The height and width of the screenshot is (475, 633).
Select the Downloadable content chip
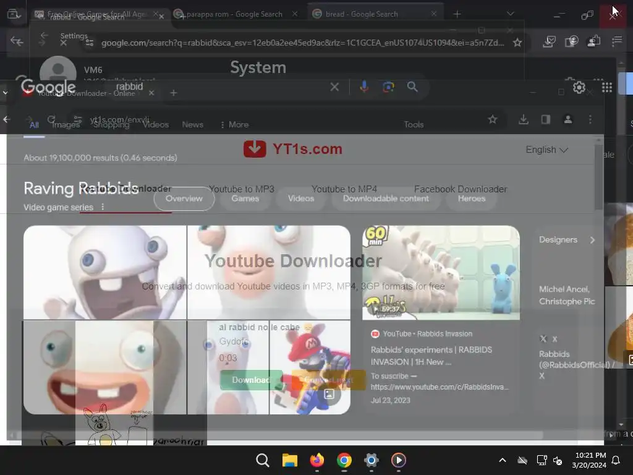[386, 199]
